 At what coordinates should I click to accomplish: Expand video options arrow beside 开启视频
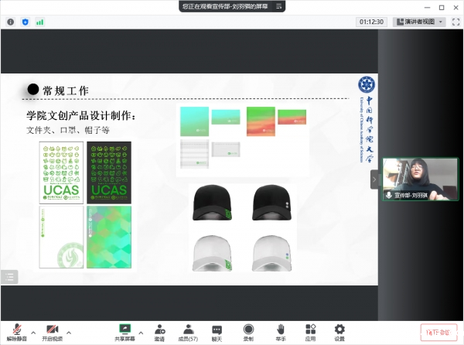coord(69,332)
